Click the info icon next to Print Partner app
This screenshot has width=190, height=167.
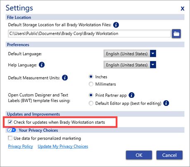pos(131,95)
